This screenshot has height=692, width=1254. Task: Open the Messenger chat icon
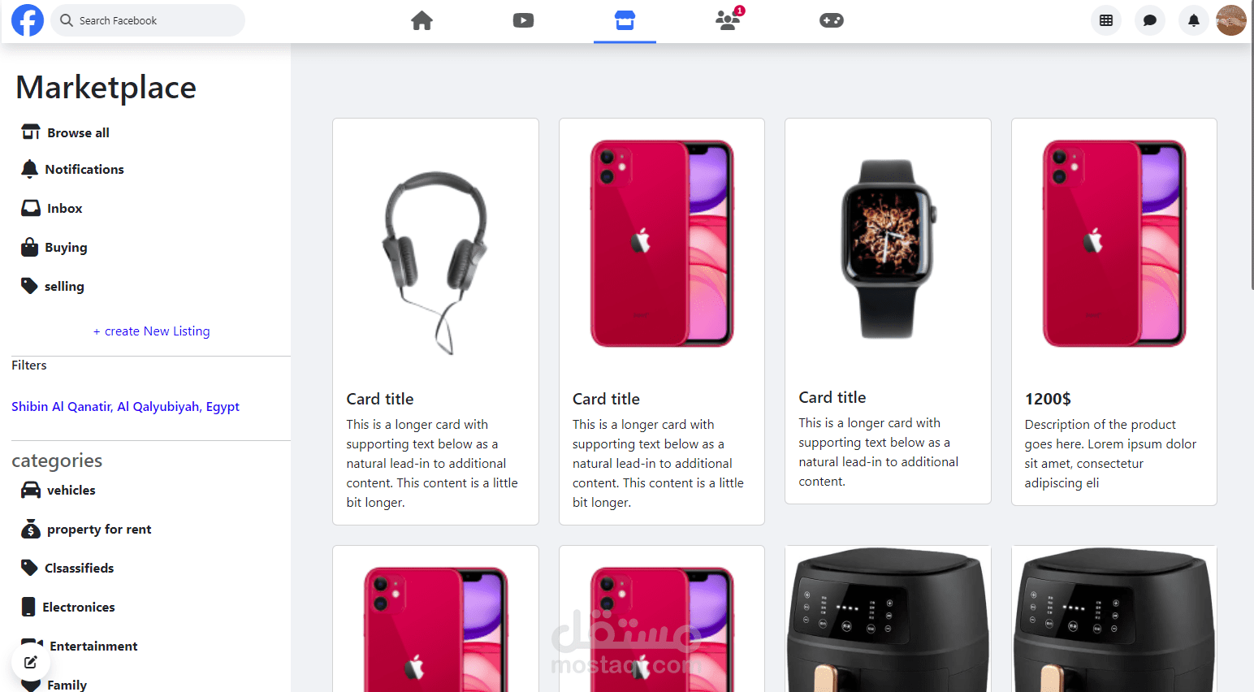[1150, 20]
